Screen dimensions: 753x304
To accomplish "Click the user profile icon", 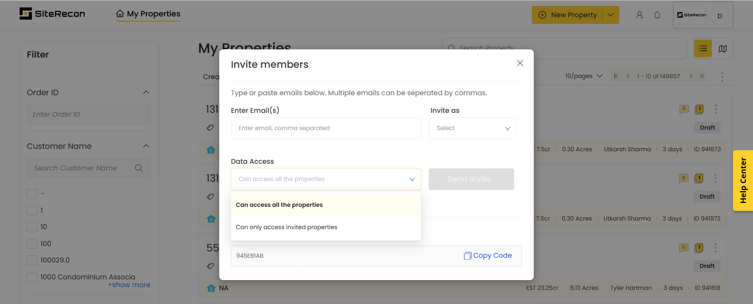I will point(640,15).
